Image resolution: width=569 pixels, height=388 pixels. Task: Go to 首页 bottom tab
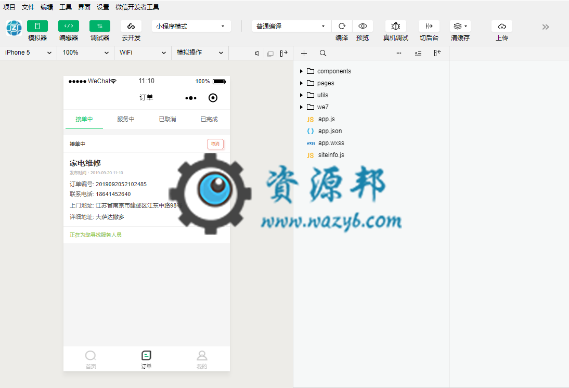click(90, 359)
